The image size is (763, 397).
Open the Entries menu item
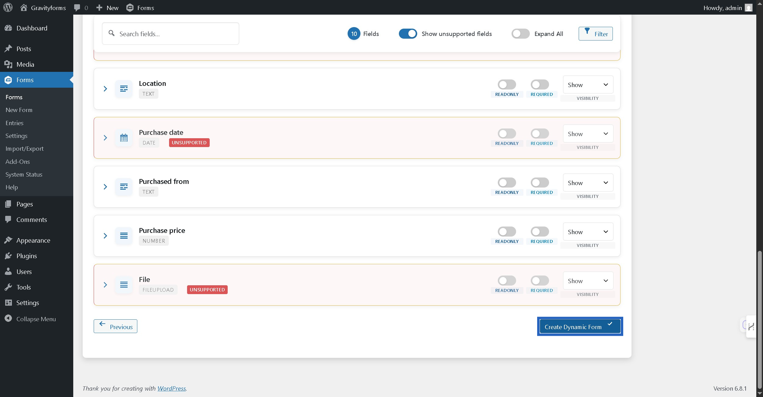[x=14, y=123]
